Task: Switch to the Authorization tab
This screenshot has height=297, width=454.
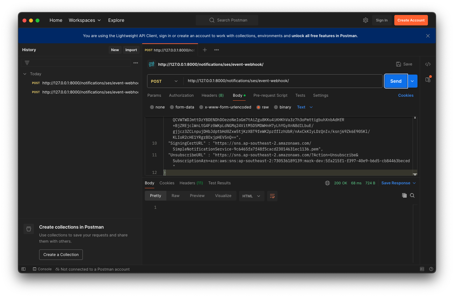Action: tap(181, 95)
